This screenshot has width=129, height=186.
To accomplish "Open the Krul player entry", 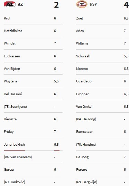I will point(33,18).
